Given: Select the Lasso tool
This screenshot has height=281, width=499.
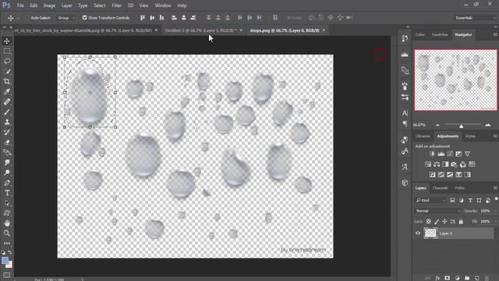Looking at the screenshot, I should (7, 61).
